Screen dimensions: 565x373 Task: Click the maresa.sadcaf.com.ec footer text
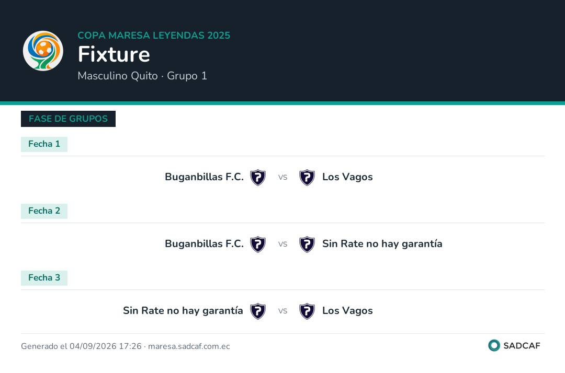tap(189, 346)
